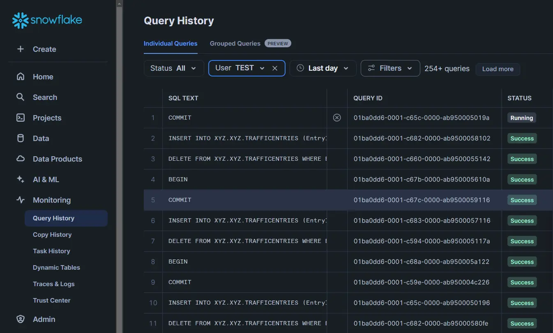The width and height of the screenshot is (553, 333).
Task: Click the Monitoring pulse icon
Action: point(20,200)
